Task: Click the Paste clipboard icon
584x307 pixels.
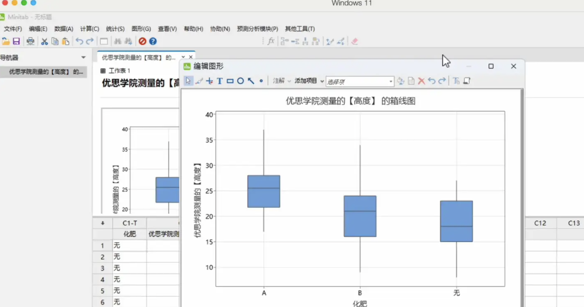Action: point(66,41)
